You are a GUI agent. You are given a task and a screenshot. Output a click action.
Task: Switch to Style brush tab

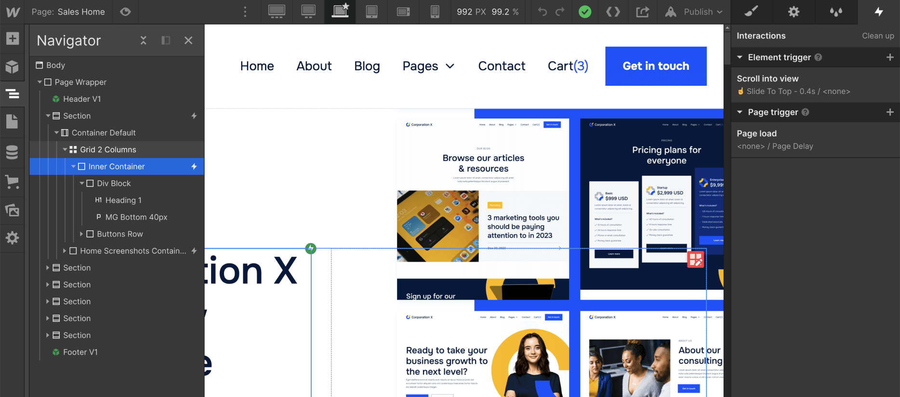click(751, 12)
